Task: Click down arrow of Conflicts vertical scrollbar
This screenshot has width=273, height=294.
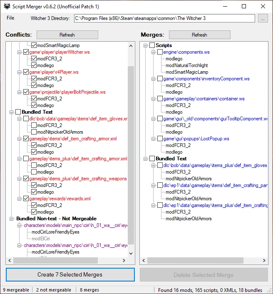Action: 131,254
